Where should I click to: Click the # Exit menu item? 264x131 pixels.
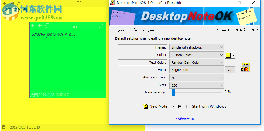click(242, 30)
